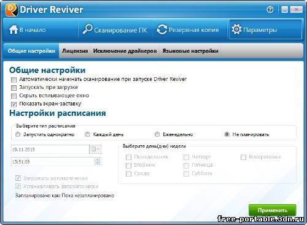Tick Скрыть всплывающее окно checkbox
This screenshot has height=225, width=307.
point(14,96)
